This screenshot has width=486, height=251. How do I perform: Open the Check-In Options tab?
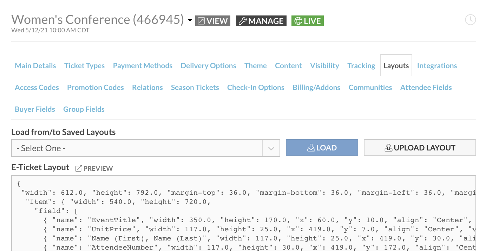click(256, 88)
